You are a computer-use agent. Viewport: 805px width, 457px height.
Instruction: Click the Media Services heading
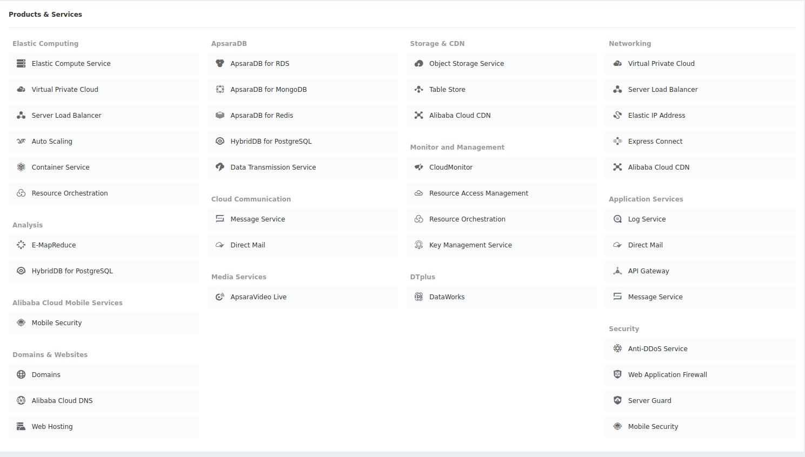coord(239,277)
